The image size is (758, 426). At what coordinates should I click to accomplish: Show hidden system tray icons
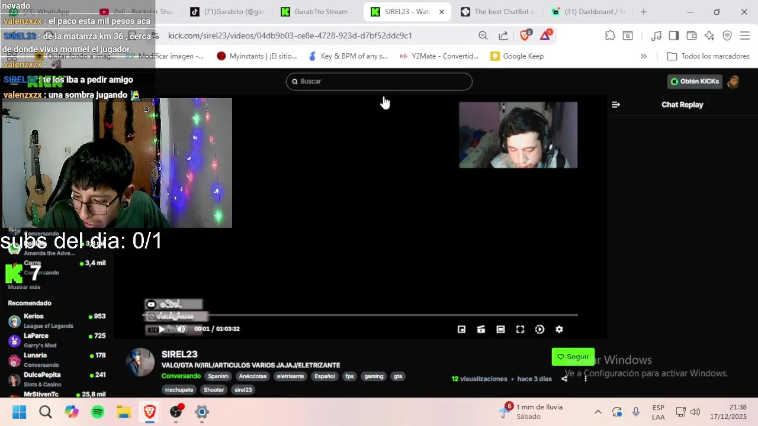[x=598, y=412]
